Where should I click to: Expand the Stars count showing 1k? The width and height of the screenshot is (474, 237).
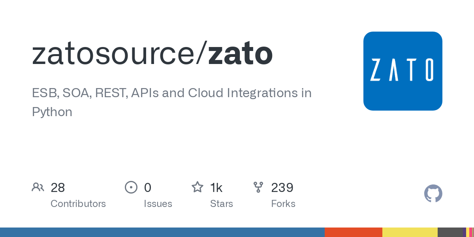216,188
